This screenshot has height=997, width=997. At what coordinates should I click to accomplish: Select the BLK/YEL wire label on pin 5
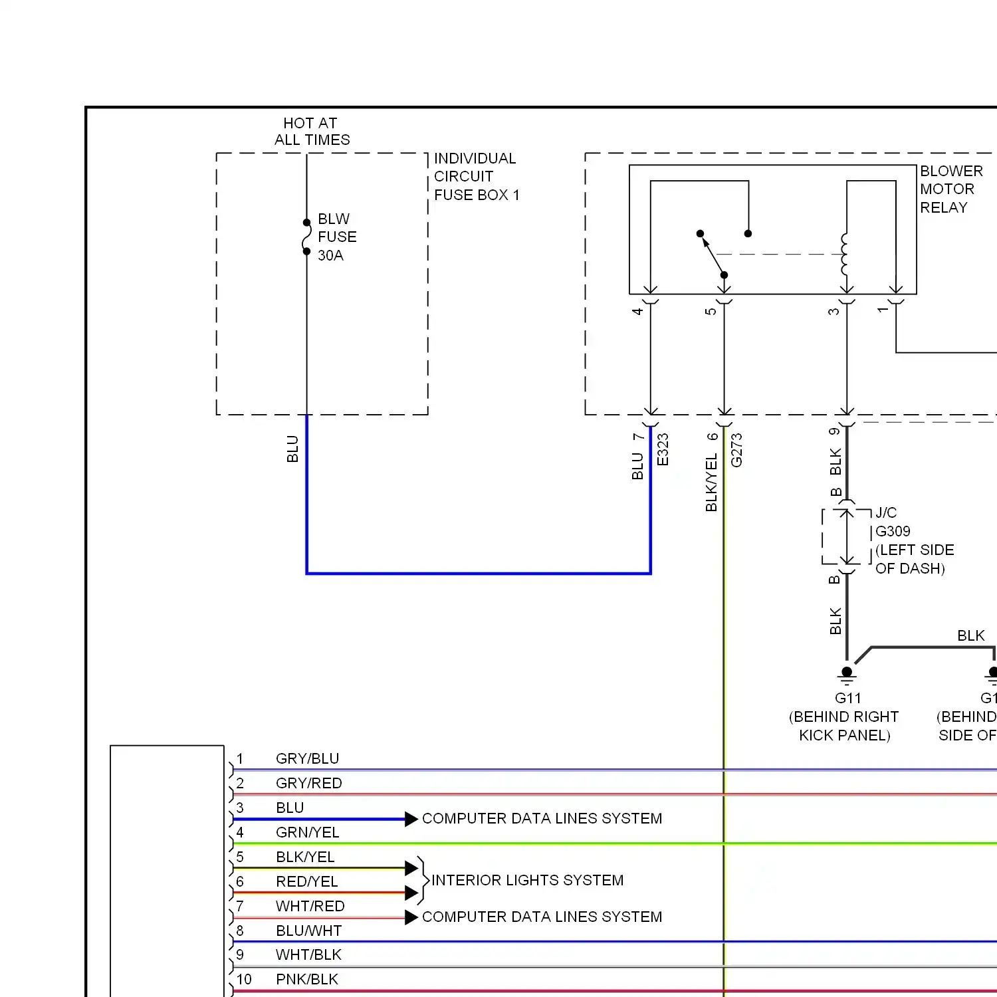(x=306, y=857)
